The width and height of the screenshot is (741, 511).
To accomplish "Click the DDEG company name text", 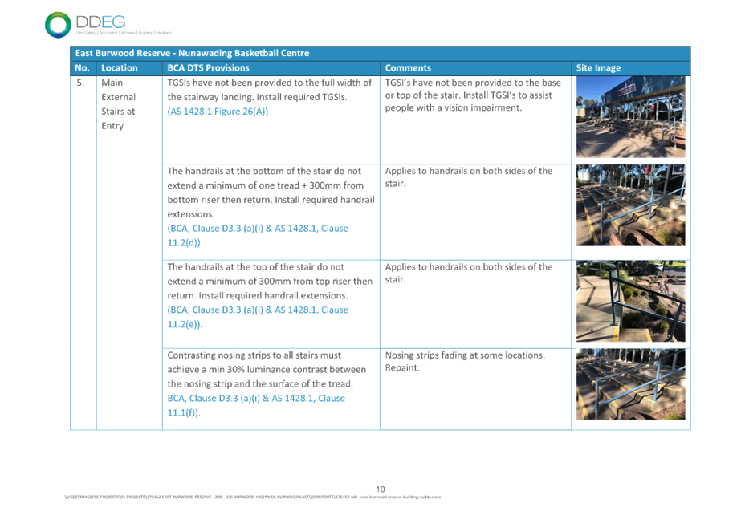I will (x=100, y=21).
